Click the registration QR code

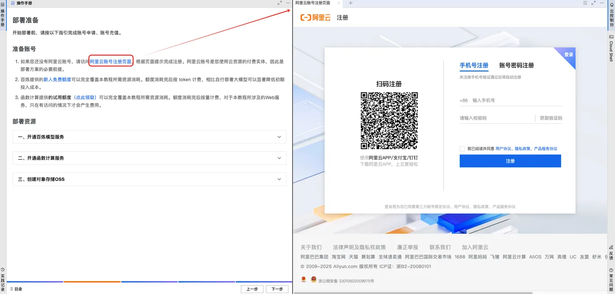[389, 121]
